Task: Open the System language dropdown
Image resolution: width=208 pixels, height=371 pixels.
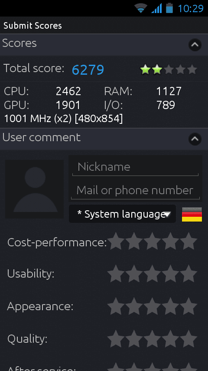Action: [122, 214]
